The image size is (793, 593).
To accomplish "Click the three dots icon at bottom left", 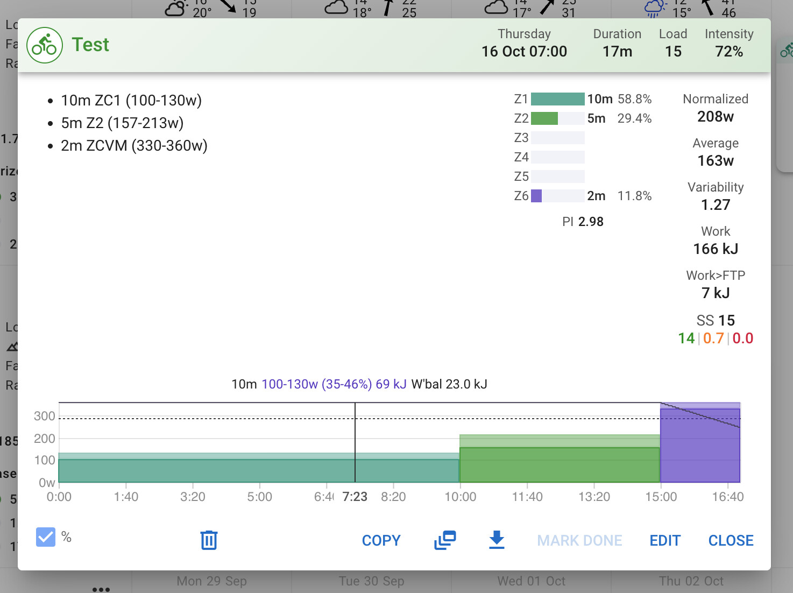I will point(101,589).
